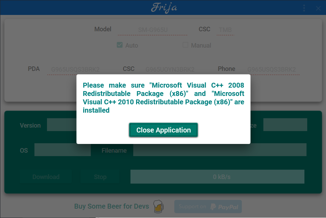
Task: Click the Buy Some Beer for Devs text
Action: click(x=111, y=206)
